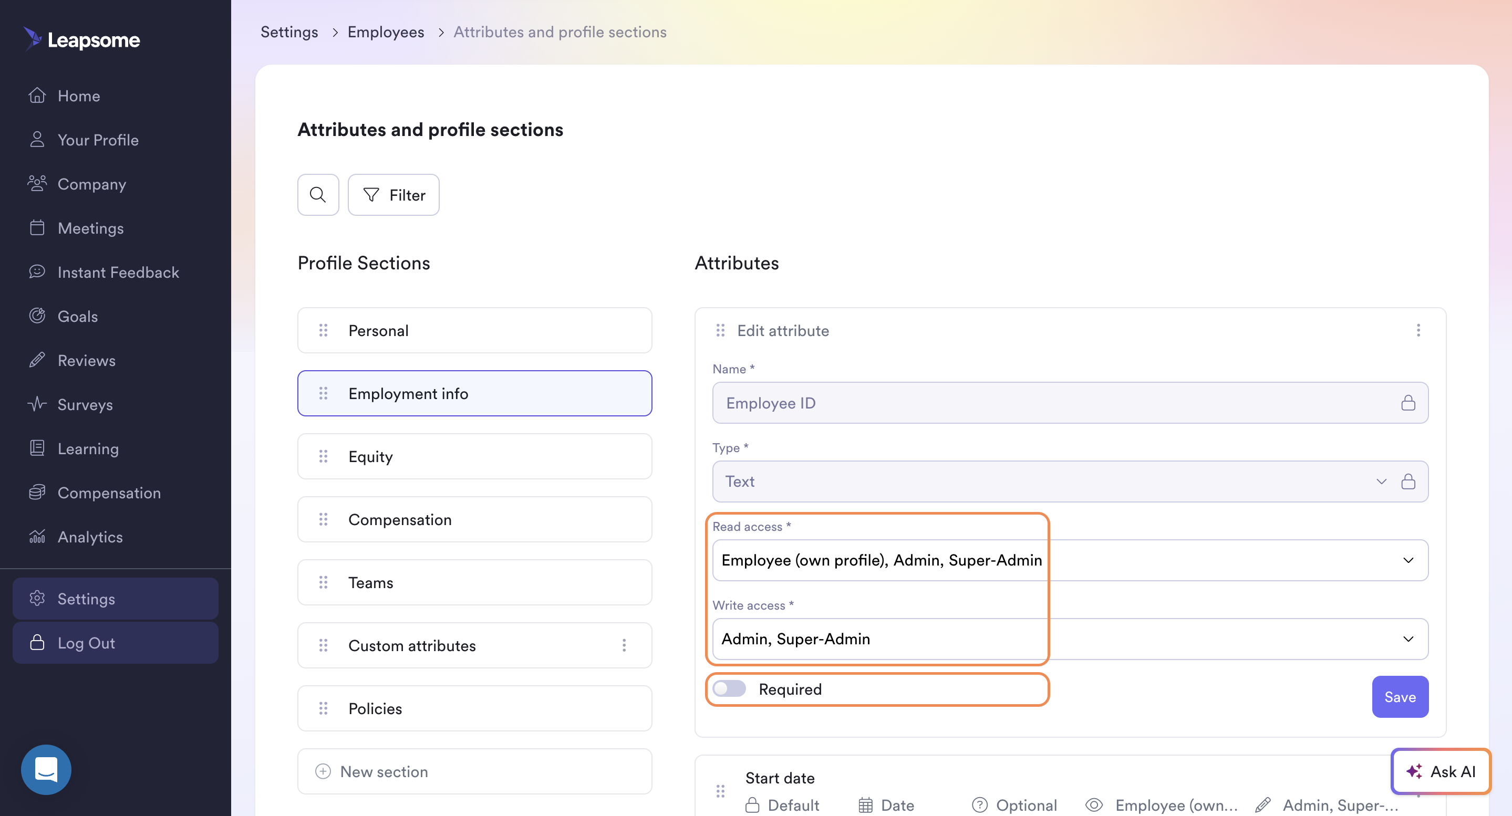This screenshot has height=816, width=1512.
Task: Open Edit attribute three-dot menu
Action: 1418,330
